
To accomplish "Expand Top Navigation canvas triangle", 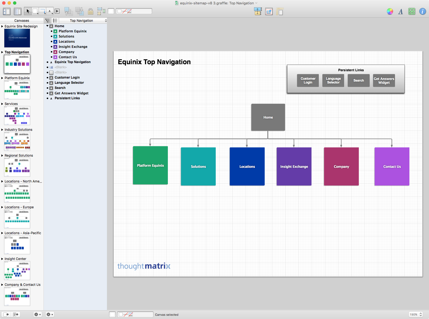I will click(2, 52).
